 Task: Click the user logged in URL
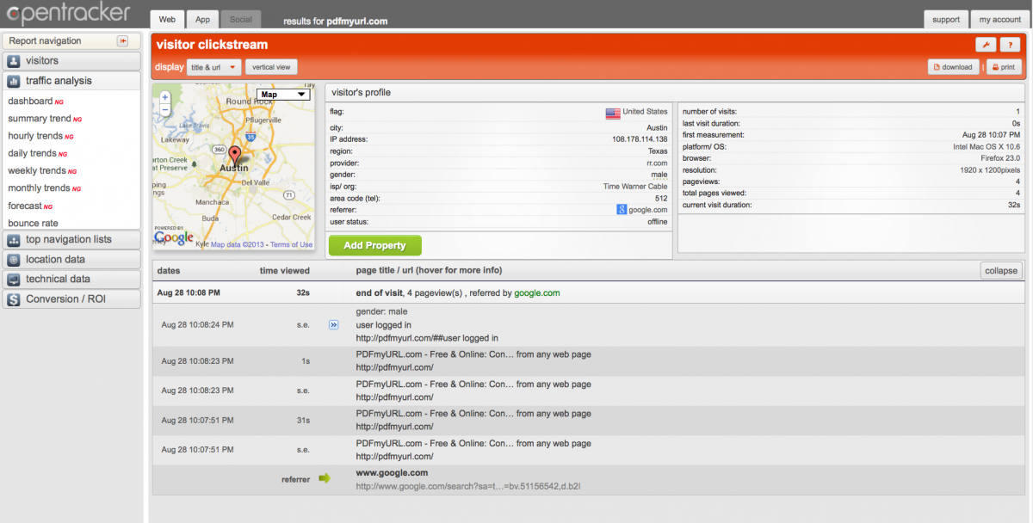tap(427, 338)
